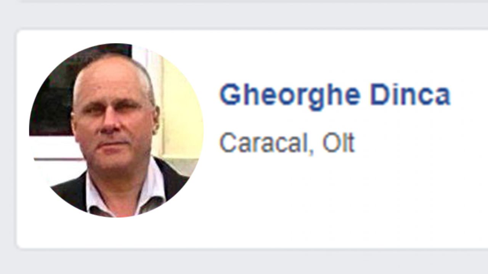
Task: Select the Caracal, Olt location text
Action: [287, 143]
